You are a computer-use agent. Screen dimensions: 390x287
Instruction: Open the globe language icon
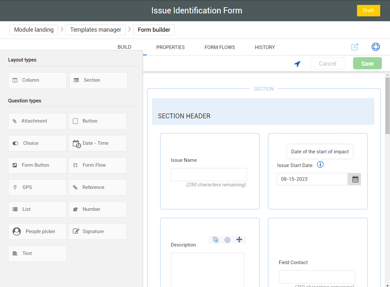tap(376, 47)
